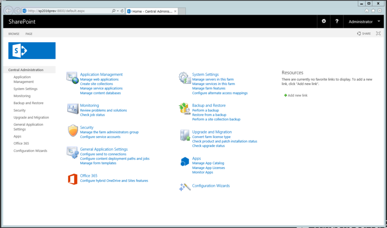Click the Configuration Wizards wand icon
The image size is (387, 228).
(x=185, y=187)
